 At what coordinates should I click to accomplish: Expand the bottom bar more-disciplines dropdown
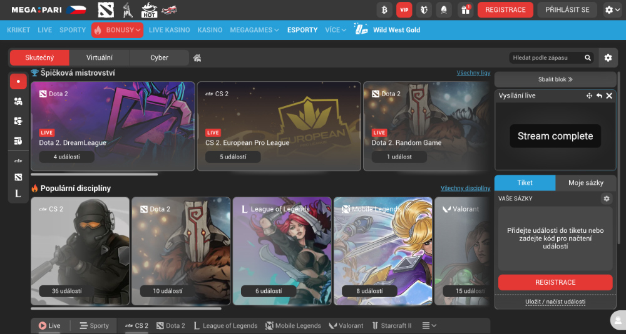coord(429,326)
